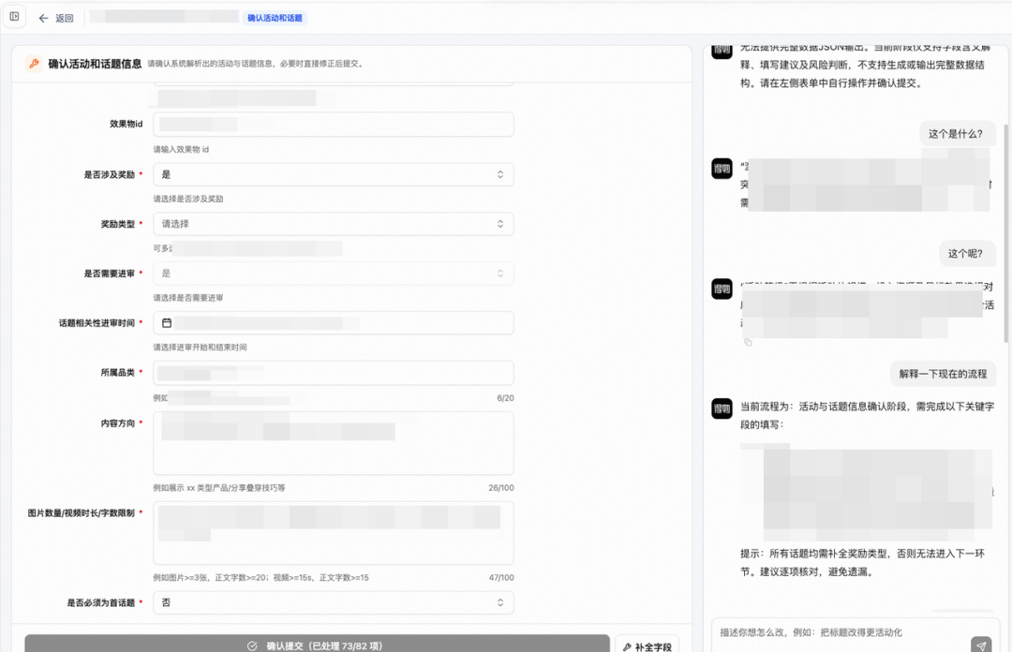Click the 47/100 character counter
The height and width of the screenshot is (652, 1012).
click(x=501, y=578)
